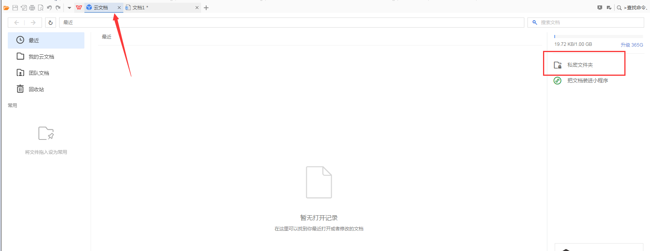Select 最近 in the left sidebar
Viewport: 650px width, 251px height.
(x=46, y=40)
